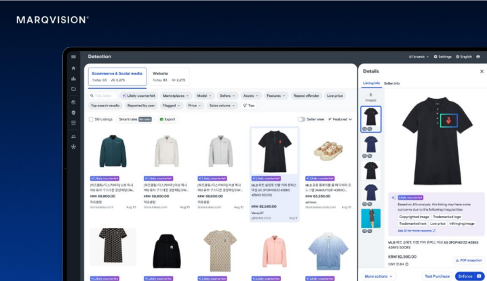Switch to the Seller info tab

coord(392,83)
